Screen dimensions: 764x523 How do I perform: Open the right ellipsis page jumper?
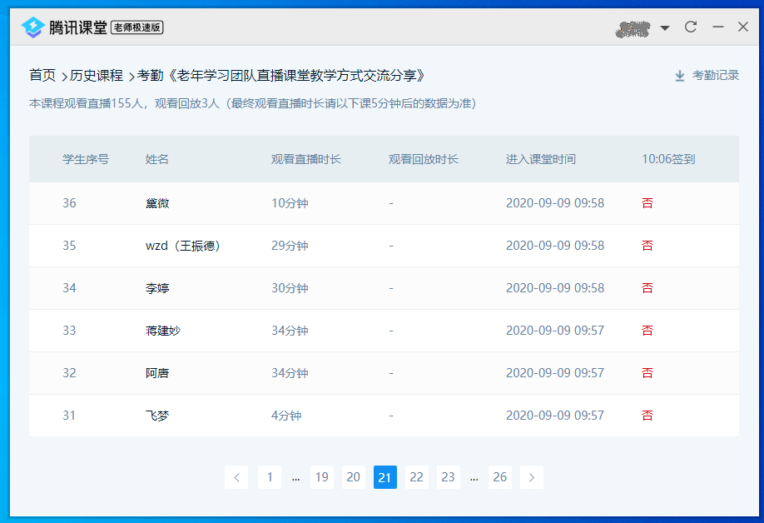pos(474,476)
